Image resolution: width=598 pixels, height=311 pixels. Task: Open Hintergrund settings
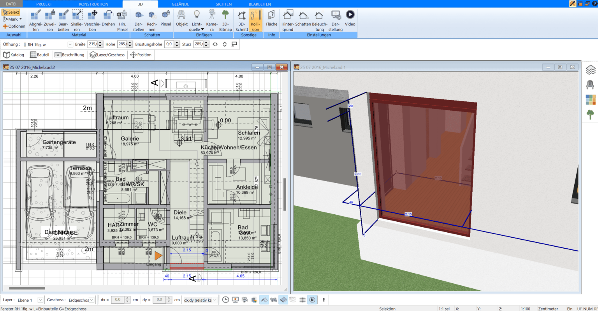(x=288, y=20)
